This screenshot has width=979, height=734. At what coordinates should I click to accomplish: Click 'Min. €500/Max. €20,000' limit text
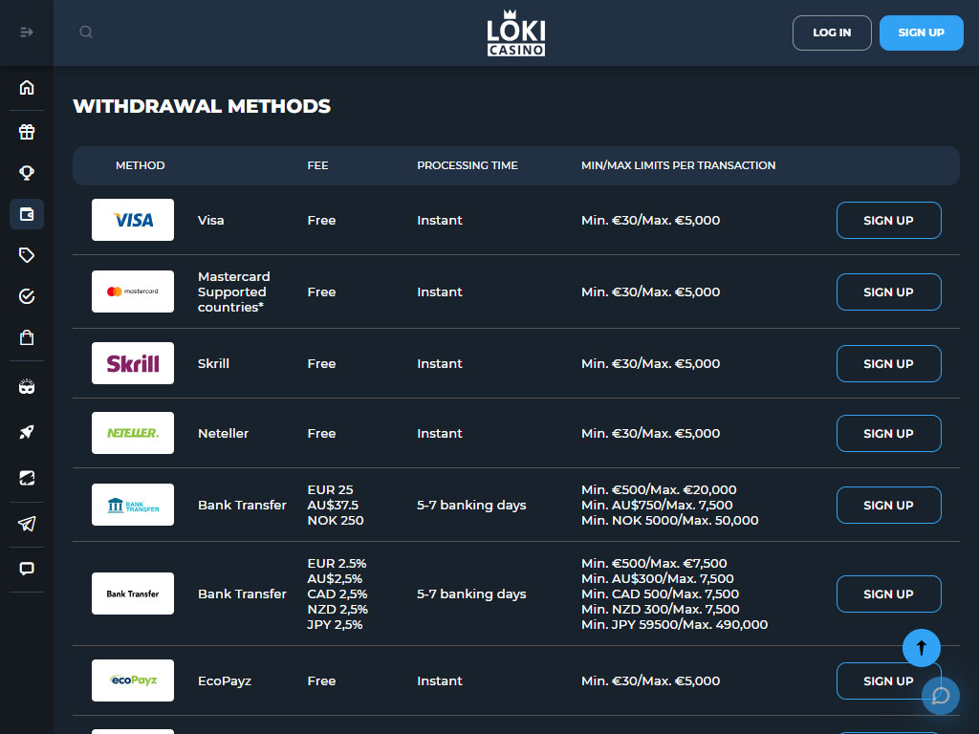(x=659, y=490)
